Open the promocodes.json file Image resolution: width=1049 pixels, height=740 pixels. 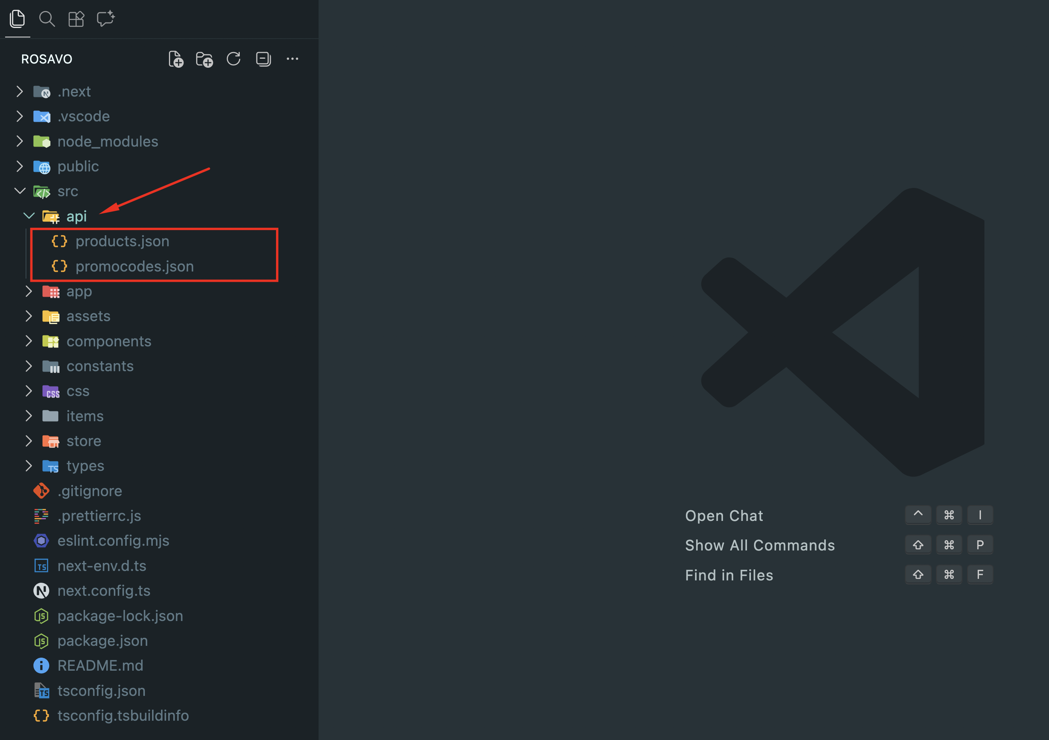134,266
